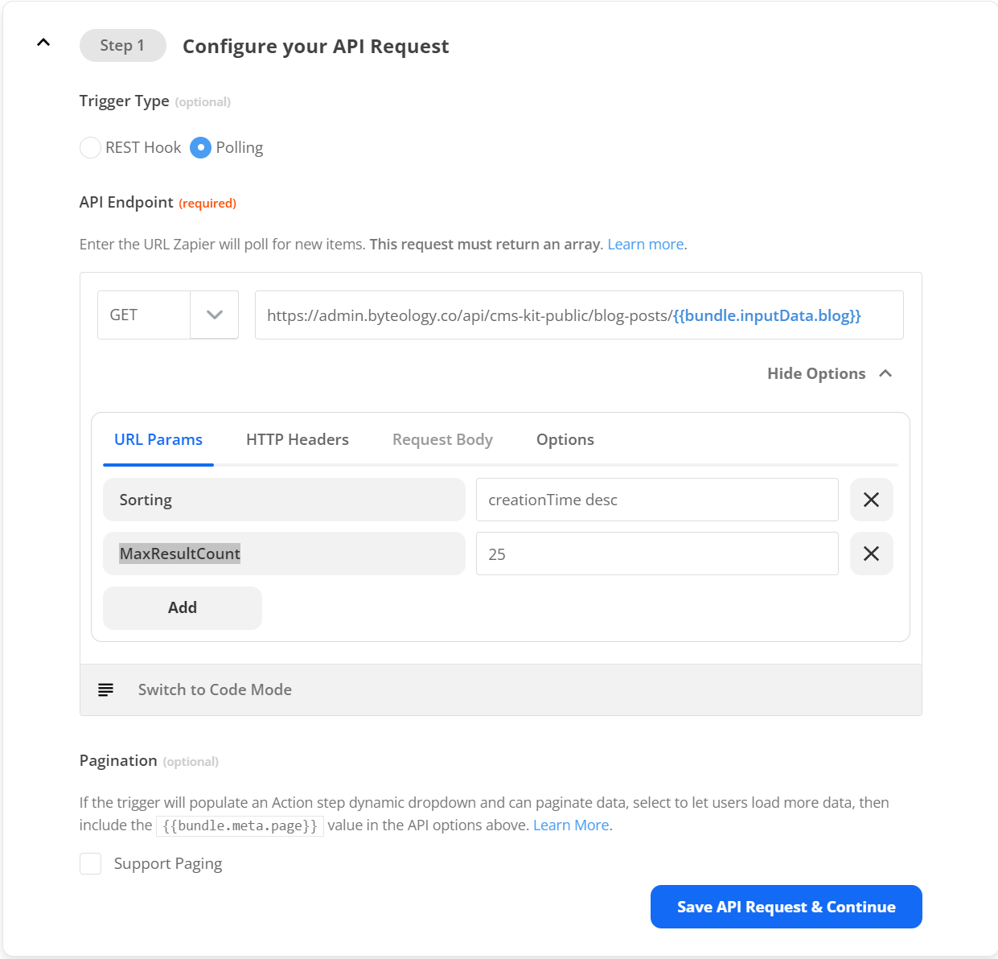Switch to Request Body tab
998x959 pixels.
pyautogui.click(x=442, y=440)
